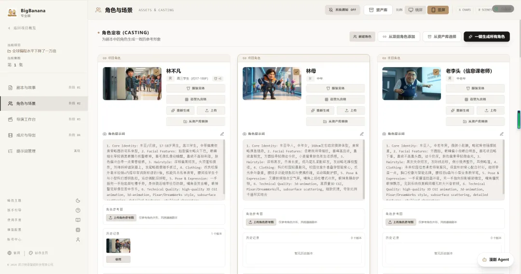
Task: Edit the 老李头 character prompt pencil icon
Action: [502, 134]
